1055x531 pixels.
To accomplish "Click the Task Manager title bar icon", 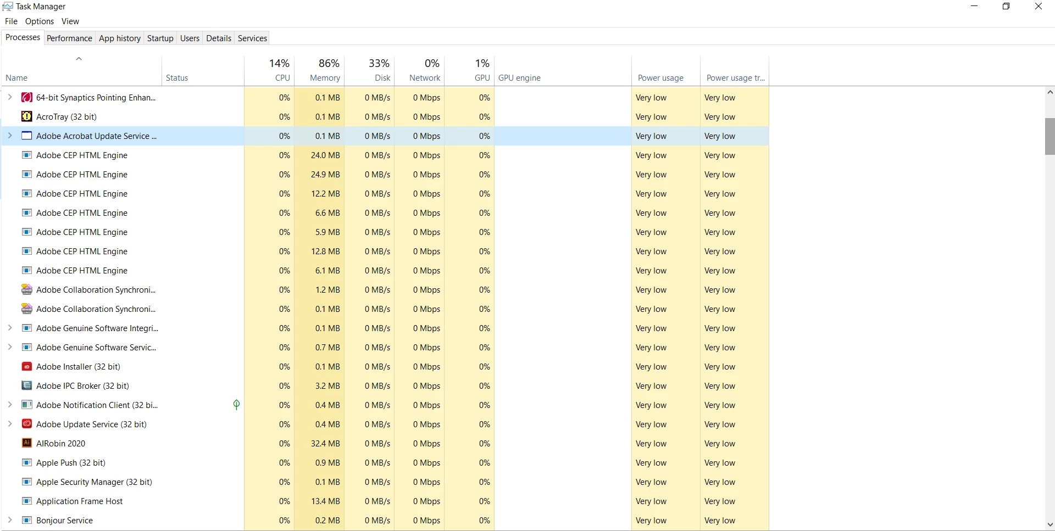I will pyautogui.click(x=8, y=7).
